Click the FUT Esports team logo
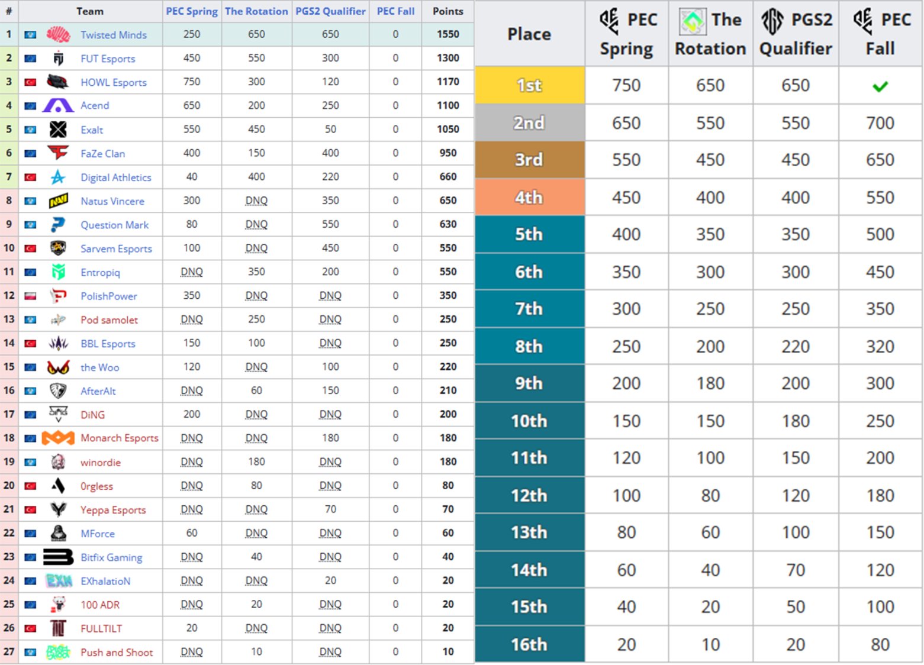 pyautogui.click(x=58, y=58)
